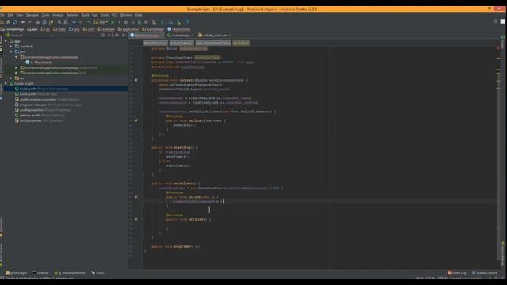Click the Cut scissors icon
The width and height of the screenshot is (507, 285).
pyautogui.click(x=38, y=22)
